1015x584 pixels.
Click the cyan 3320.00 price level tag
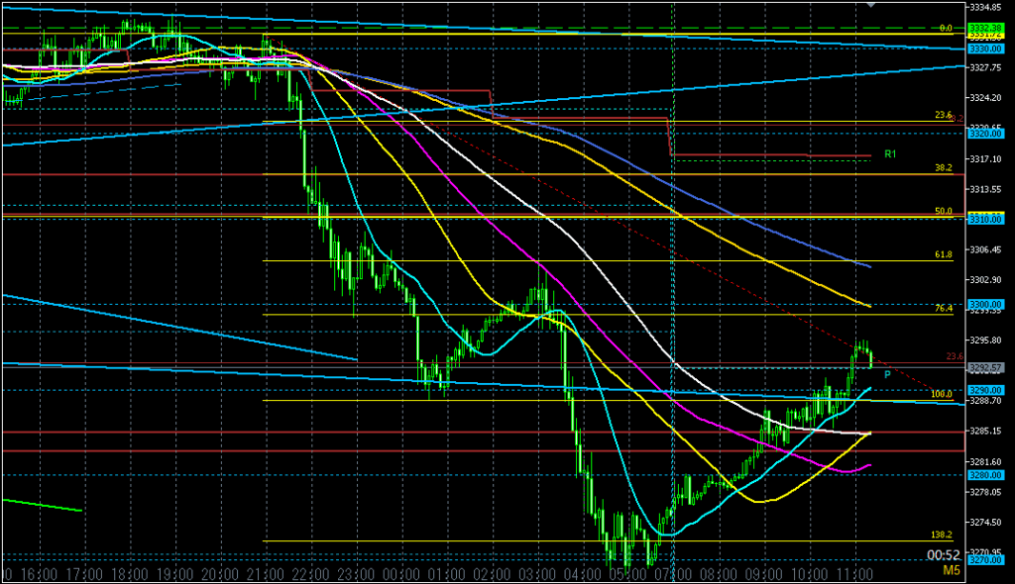pyautogui.click(x=985, y=134)
